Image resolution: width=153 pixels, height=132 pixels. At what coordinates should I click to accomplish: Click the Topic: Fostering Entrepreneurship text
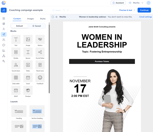(102, 52)
